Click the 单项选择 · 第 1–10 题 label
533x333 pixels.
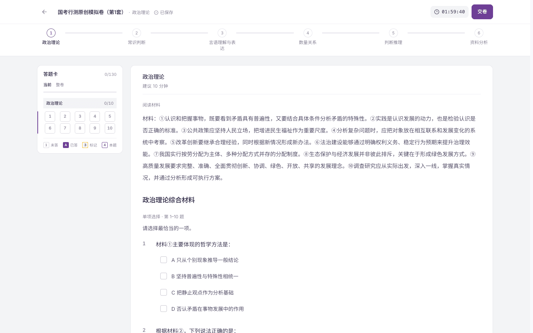pyautogui.click(x=163, y=217)
